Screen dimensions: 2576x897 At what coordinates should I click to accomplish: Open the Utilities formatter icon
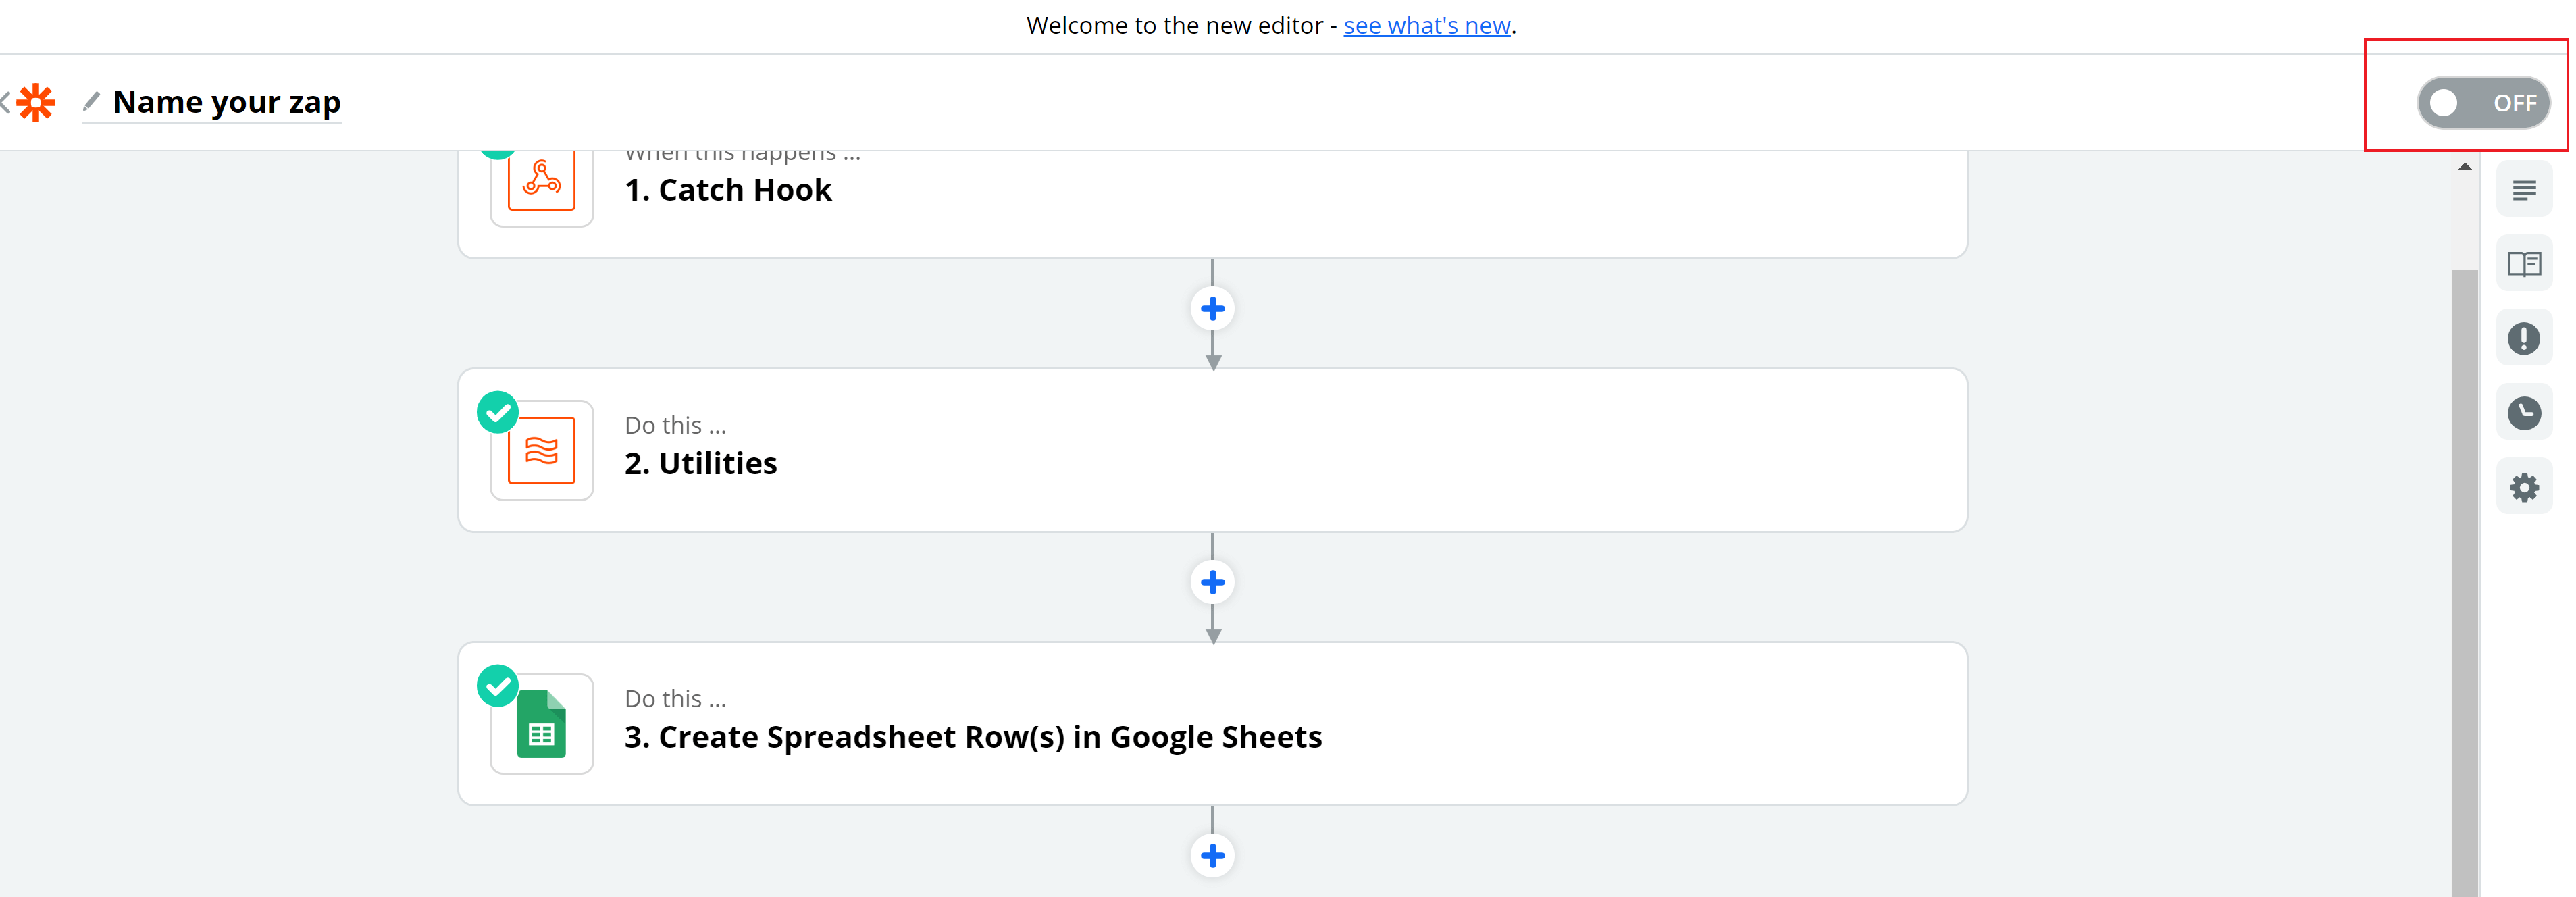pos(541,451)
